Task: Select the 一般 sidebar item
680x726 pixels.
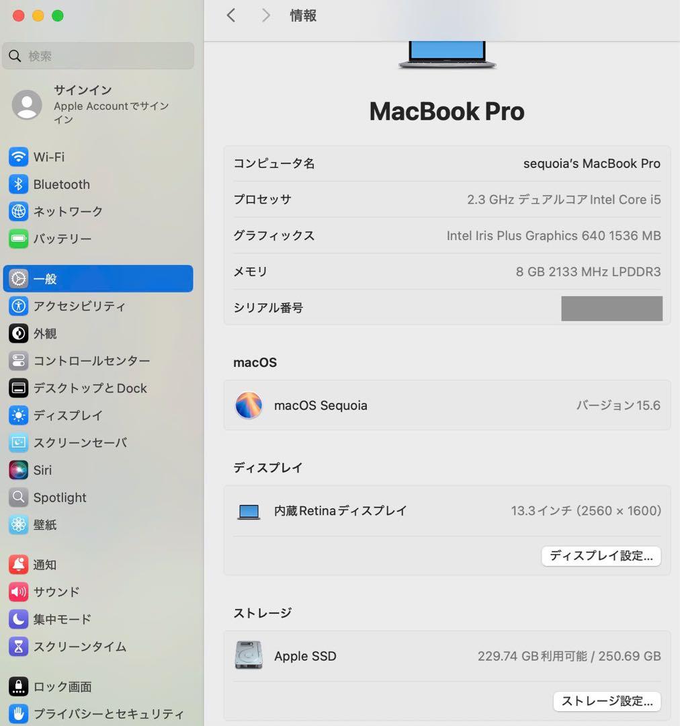Action: click(x=40, y=278)
